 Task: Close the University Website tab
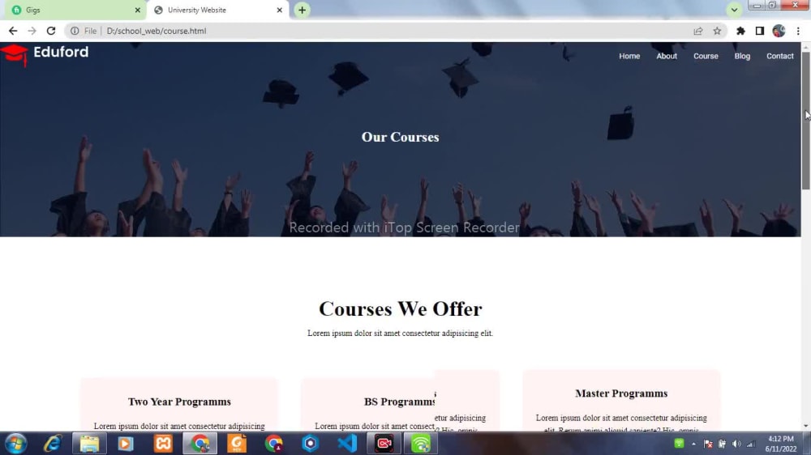click(x=279, y=10)
